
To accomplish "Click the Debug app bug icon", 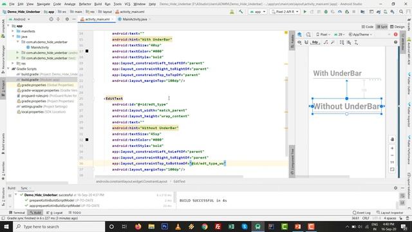I will (x=326, y=12).
